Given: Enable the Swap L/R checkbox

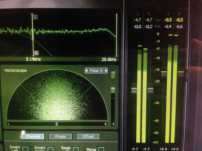Looking at the screenshot, I should tap(76, 149).
